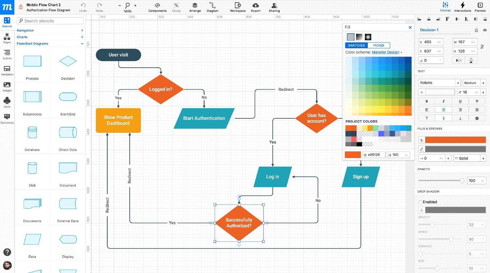Open the Components panel
Viewport: 490px width, 273px height.
click(157, 7)
